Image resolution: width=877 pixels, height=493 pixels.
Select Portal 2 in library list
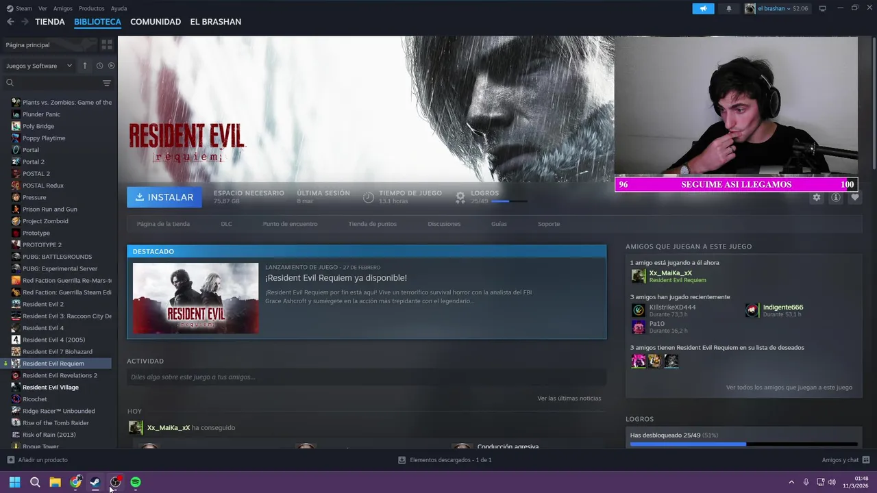(34, 162)
